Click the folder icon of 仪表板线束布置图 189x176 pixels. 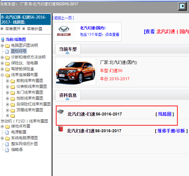point(13,87)
